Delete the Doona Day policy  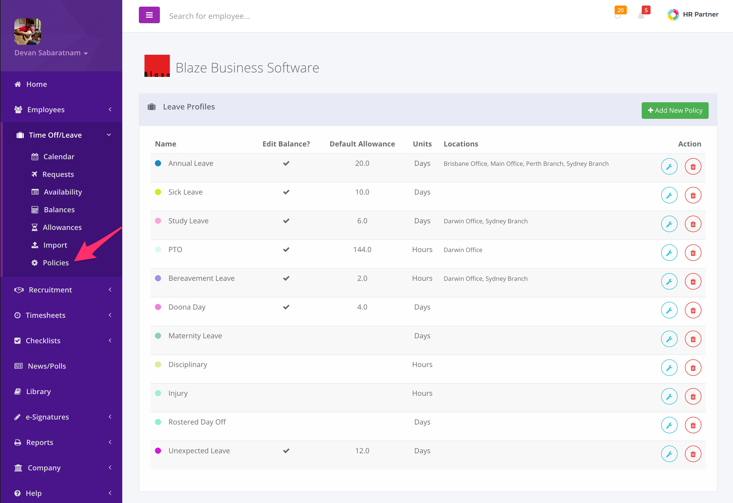(x=693, y=310)
